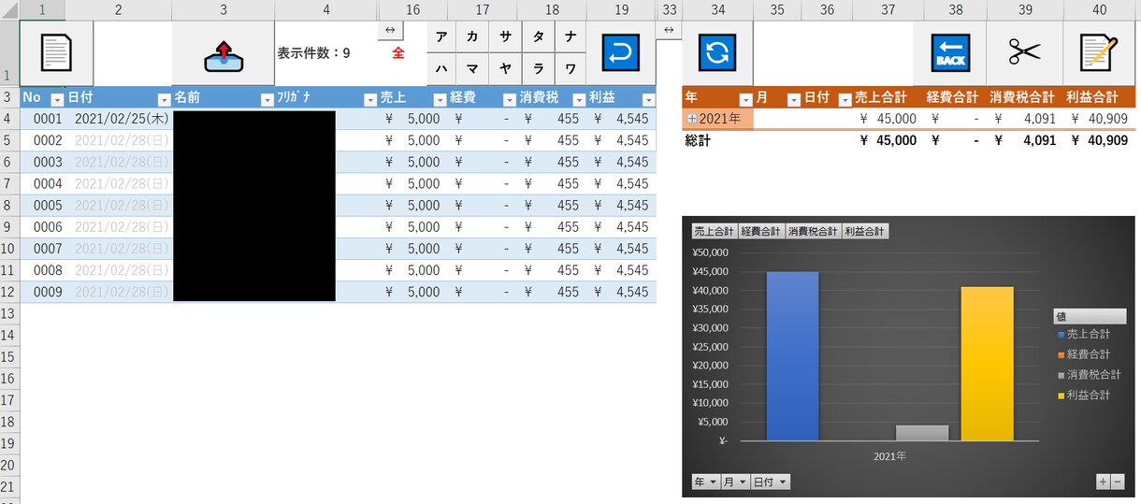Filter names by ヤ kana button

tap(505, 69)
